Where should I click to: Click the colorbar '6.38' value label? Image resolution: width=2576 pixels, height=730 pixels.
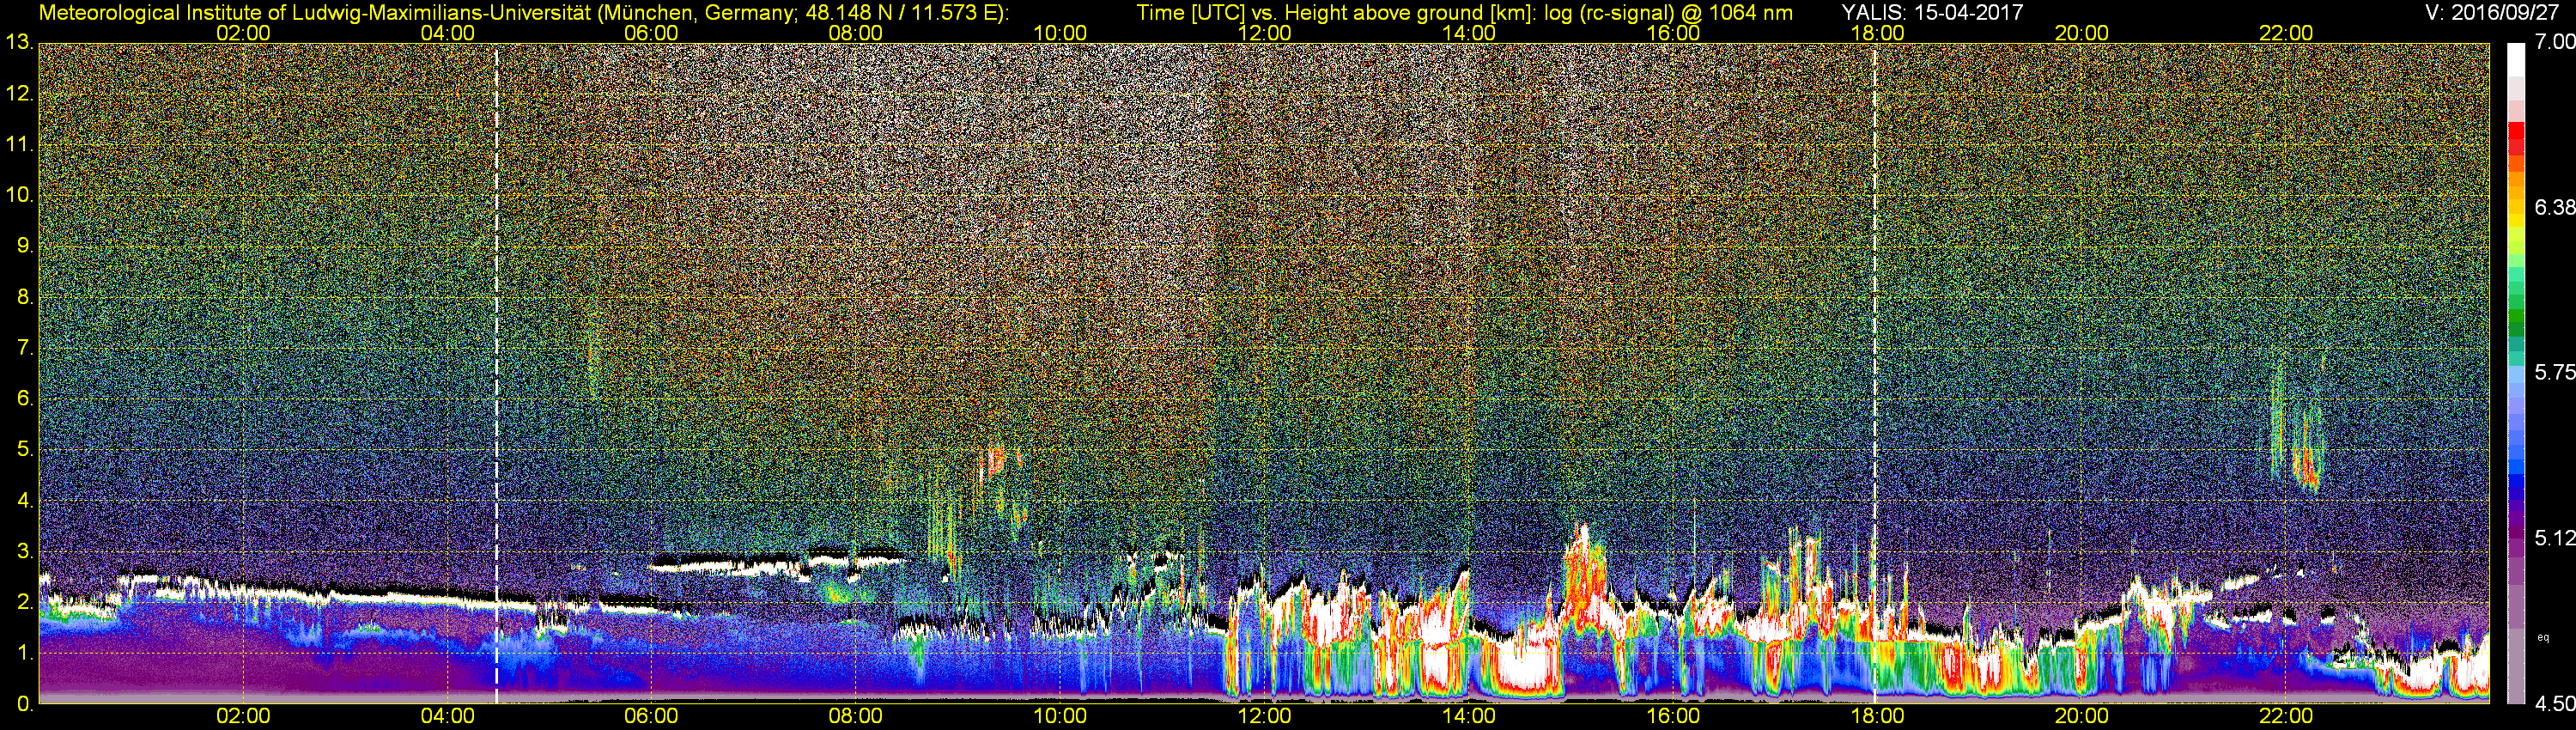pos(2554,208)
